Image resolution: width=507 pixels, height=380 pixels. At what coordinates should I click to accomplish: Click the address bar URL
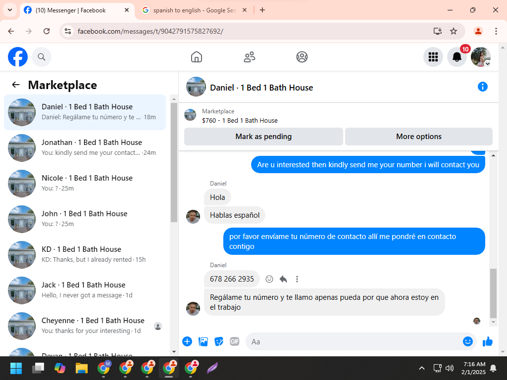[x=151, y=31]
